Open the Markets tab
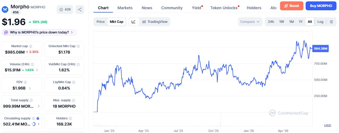The height and width of the screenshot is (133, 339). point(125,8)
